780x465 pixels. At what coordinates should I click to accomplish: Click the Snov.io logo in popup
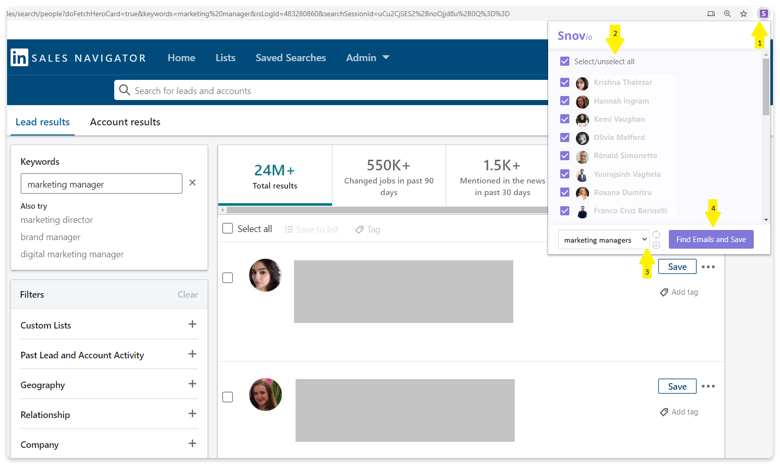[x=575, y=36]
